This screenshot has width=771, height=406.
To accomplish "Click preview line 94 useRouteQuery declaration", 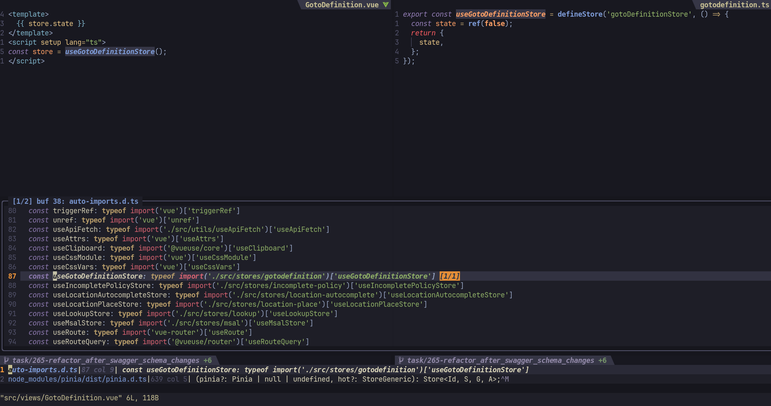I will click(x=169, y=342).
